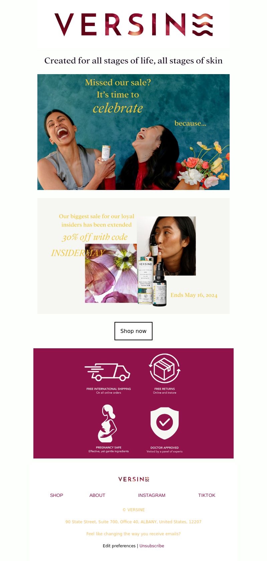Click the woman kissing serum bottle photo
The image size is (267, 561).
point(166,246)
